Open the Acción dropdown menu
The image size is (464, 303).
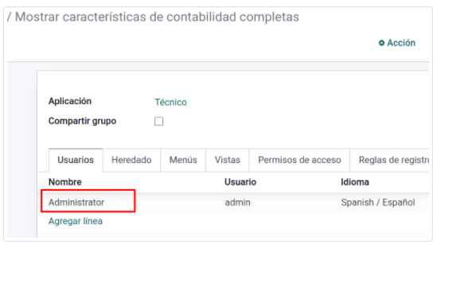[x=397, y=43]
